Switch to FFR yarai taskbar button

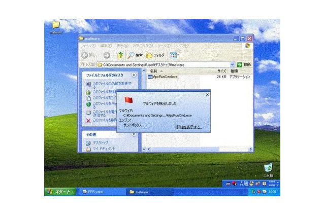102,192
